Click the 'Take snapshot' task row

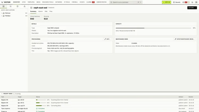coord(99,109)
